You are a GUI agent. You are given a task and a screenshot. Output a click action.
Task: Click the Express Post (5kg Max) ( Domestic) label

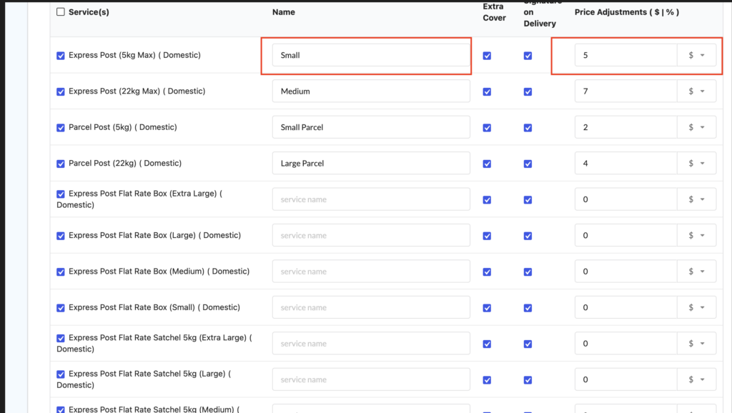[x=134, y=55]
